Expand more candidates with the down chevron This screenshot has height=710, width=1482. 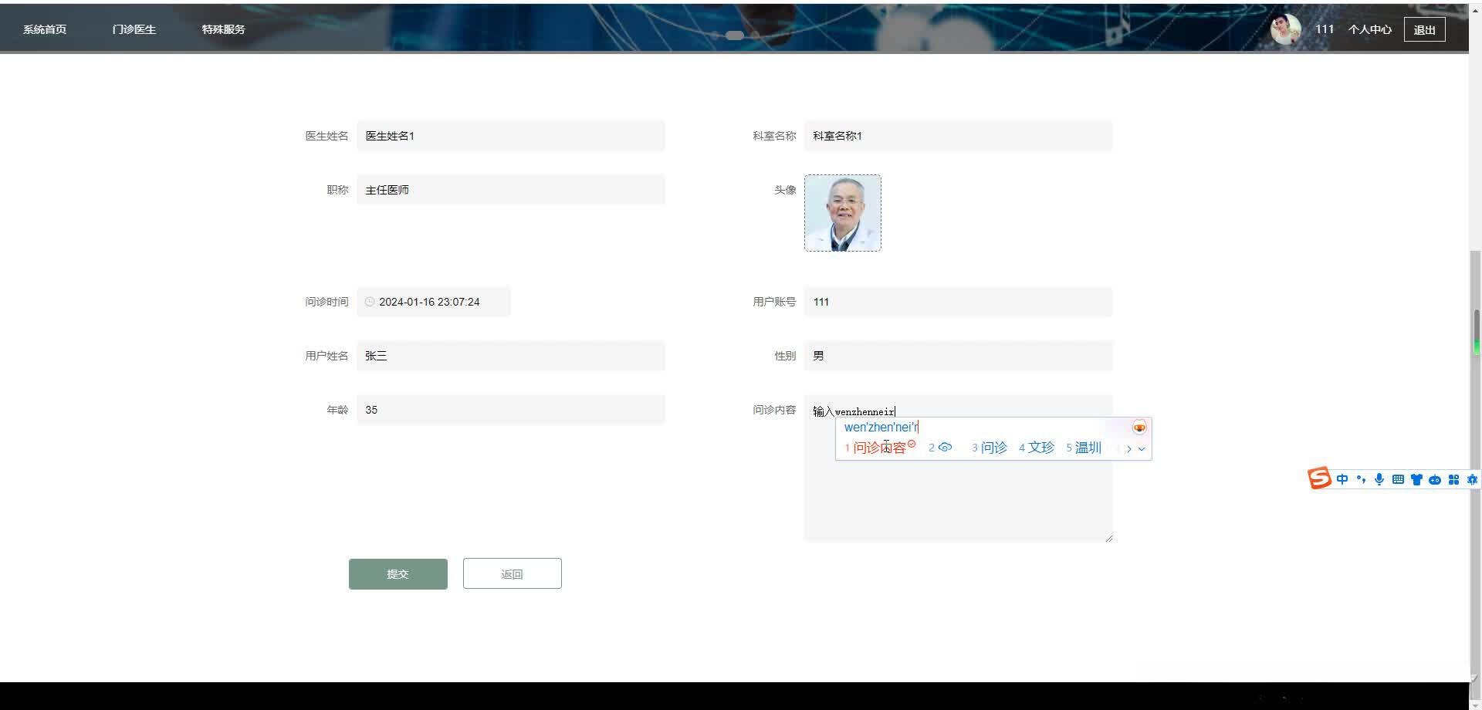pos(1142,448)
